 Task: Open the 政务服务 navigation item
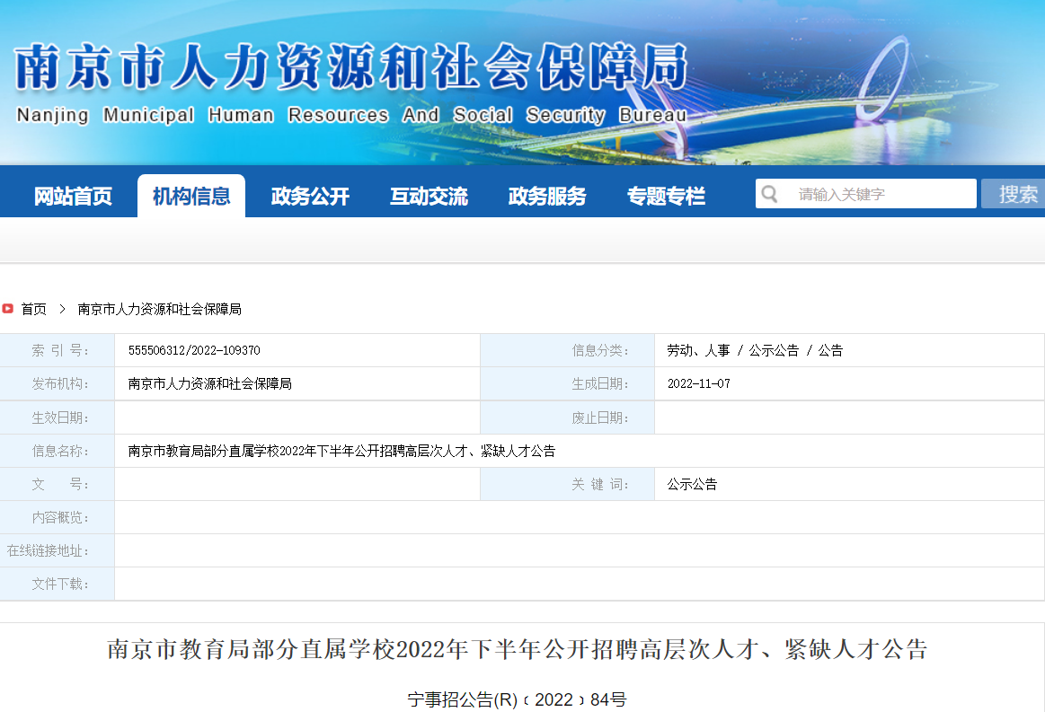(x=547, y=196)
